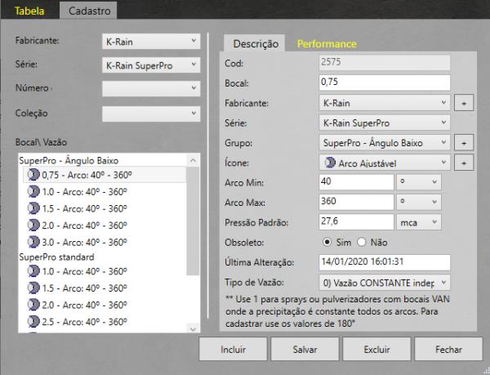Click the plus button beside Fabricante
The height and width of the screenshot is (375, 490).
pos(465,104)
